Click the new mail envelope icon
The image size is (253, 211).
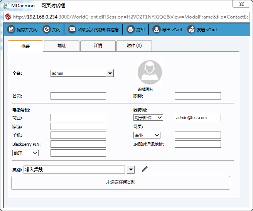coord(72,30)
